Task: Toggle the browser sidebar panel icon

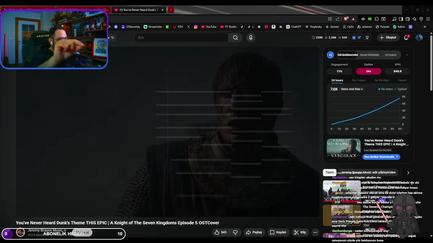Action: [x=401, y=19]
